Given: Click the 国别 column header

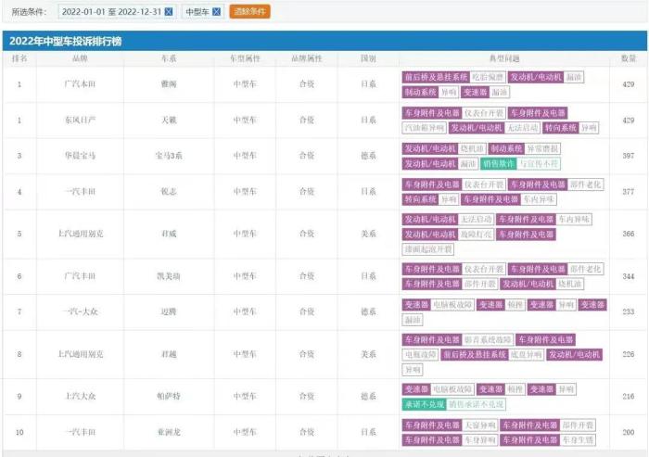Looking at the screenshot, I should pyautogui.click(x=368, y=58).
